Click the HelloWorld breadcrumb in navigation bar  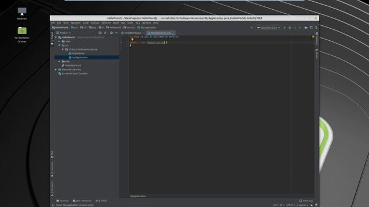tap(60, 28)
